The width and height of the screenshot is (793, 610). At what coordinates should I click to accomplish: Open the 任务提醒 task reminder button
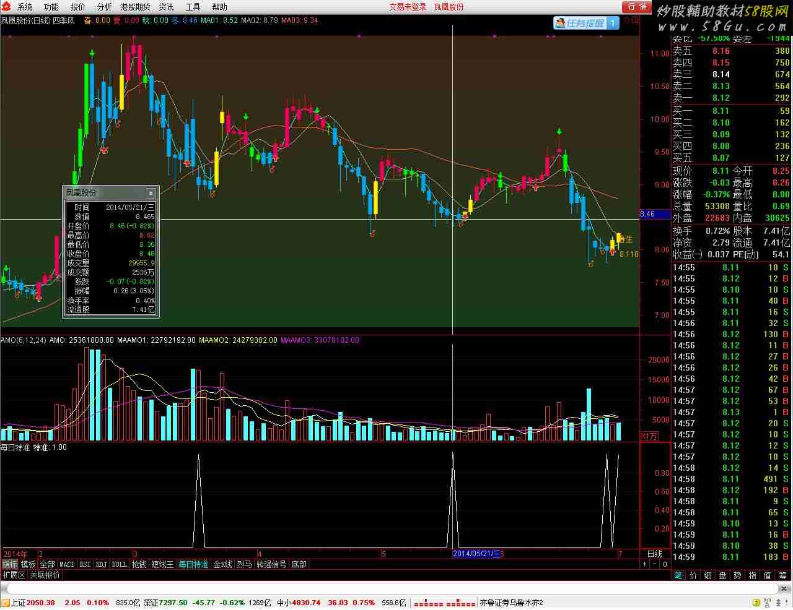coord(585,23)
